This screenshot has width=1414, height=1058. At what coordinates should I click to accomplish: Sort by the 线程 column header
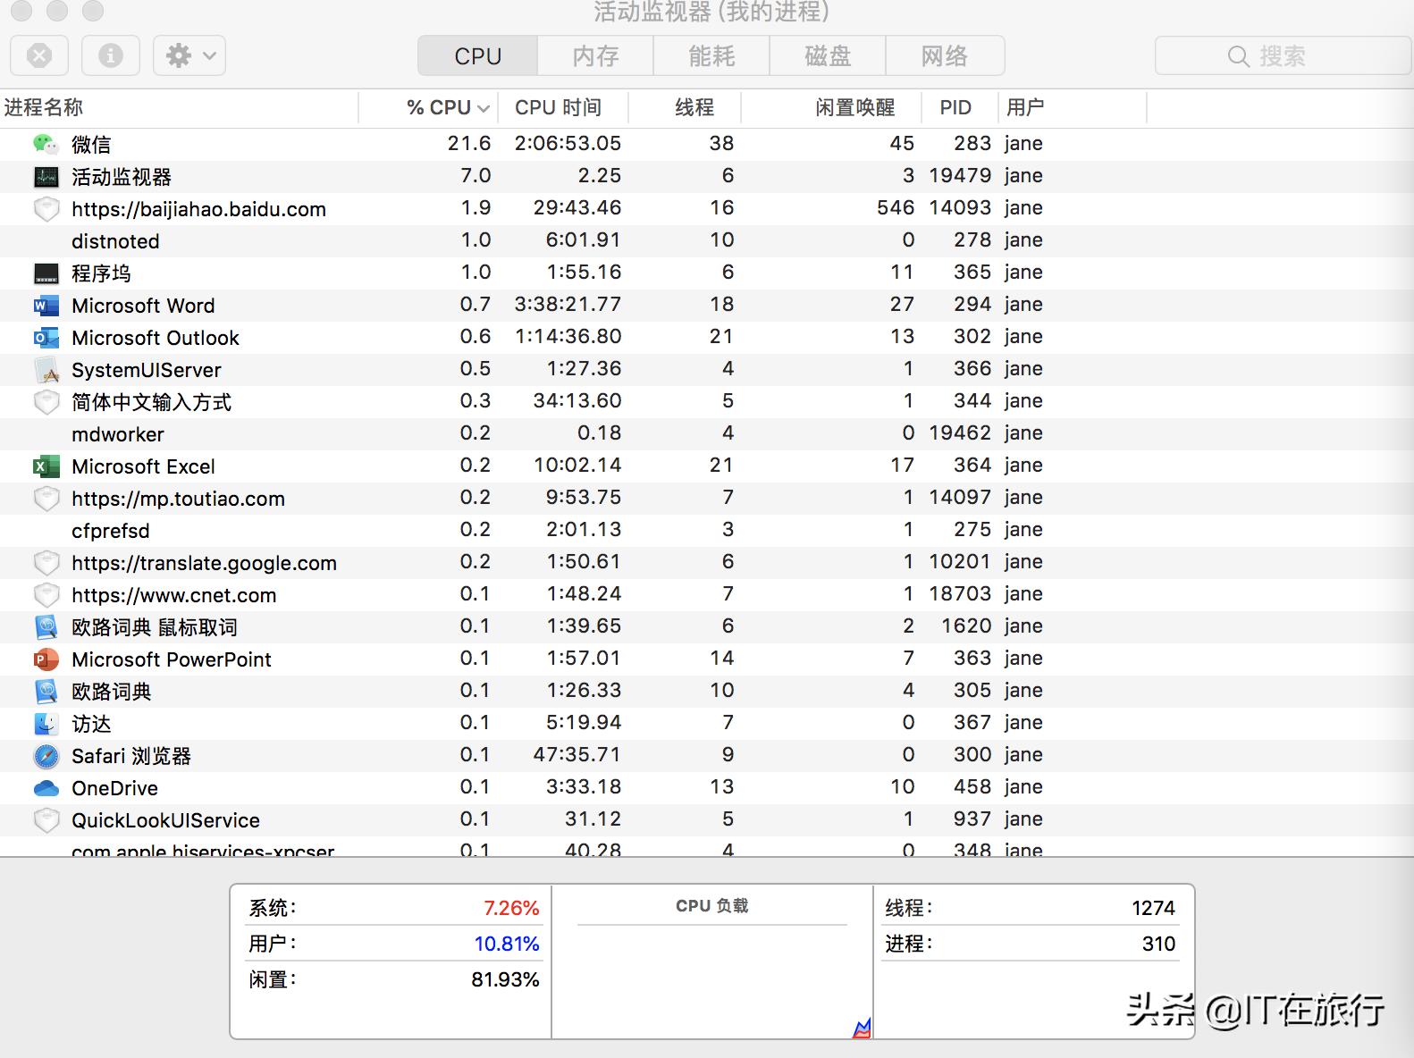coord(685,107)
